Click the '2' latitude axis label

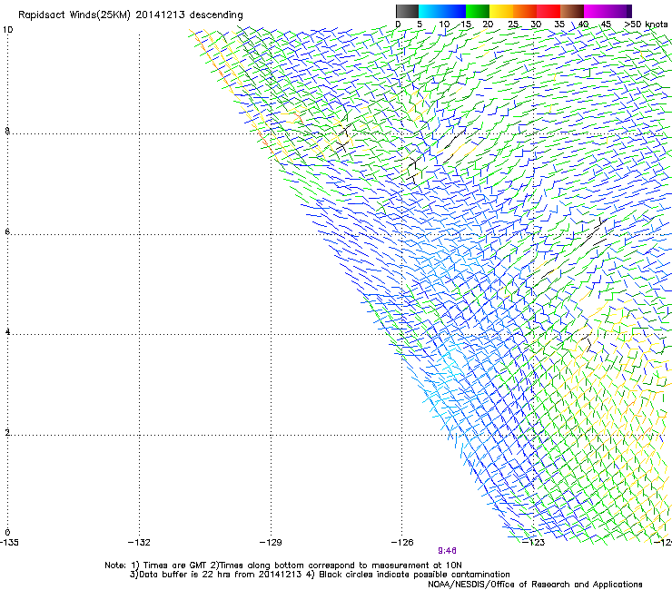pos(7,433)
